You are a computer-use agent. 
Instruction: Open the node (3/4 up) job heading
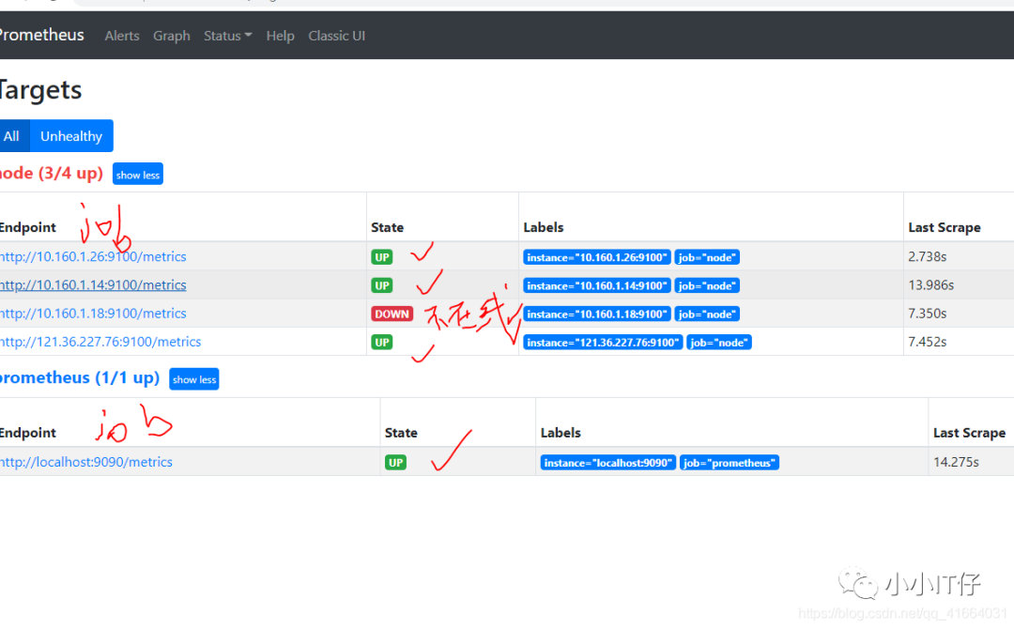(x=51, y=173)
